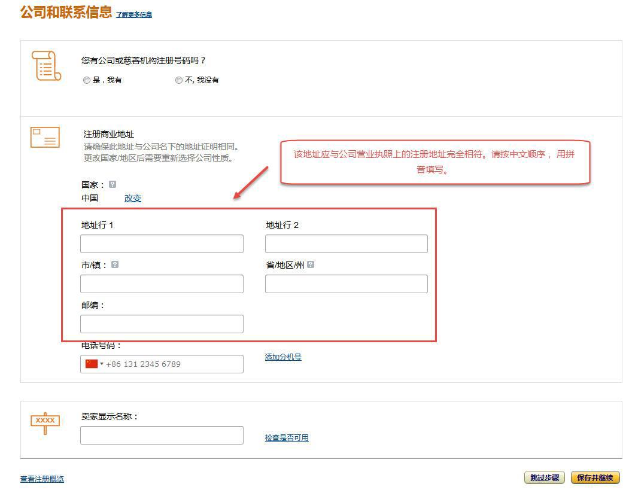The image size is (626, 493).
Task: Click the 邮编 input field
Action: 161,323
